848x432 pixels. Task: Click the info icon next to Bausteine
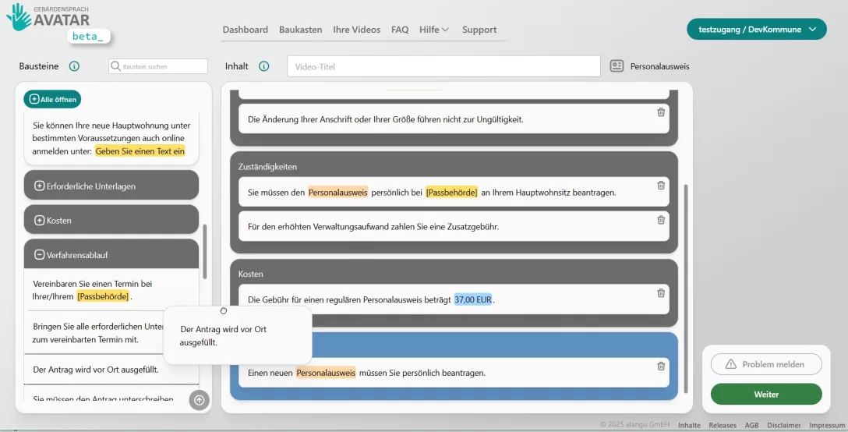[74, 66]
